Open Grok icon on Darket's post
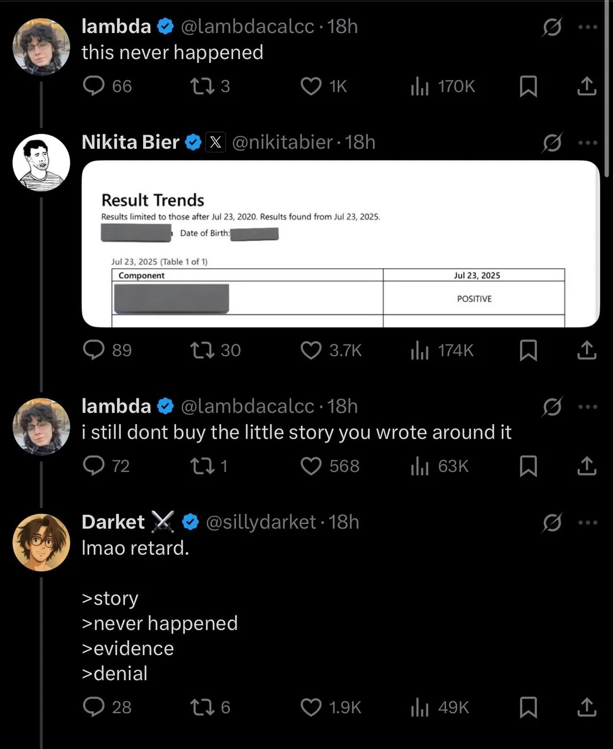The image size is (613, 749). pyautogui.click(x=552, y=522)
